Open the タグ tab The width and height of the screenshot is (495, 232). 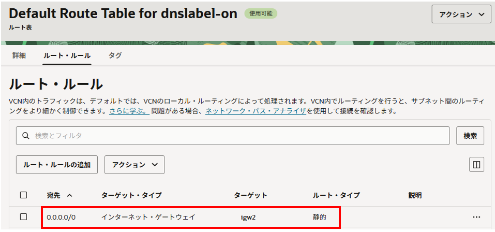point(115,55)
